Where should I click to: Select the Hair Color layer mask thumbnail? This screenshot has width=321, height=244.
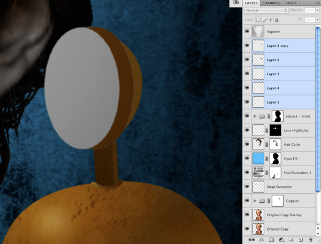(276, 145)
